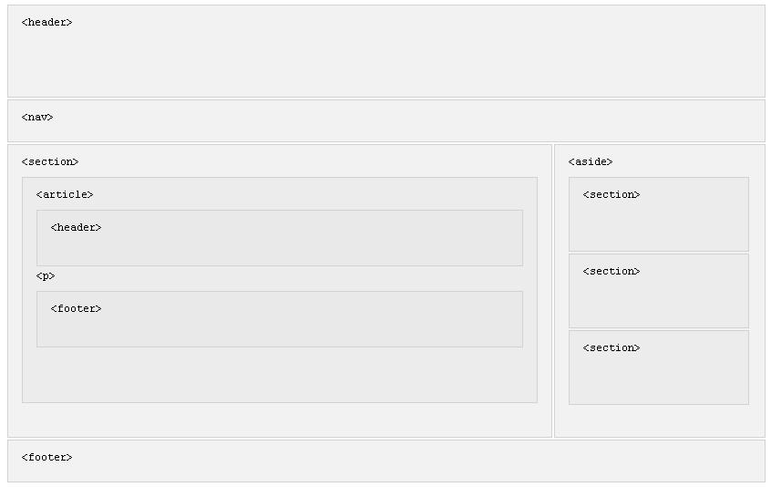Click the <header> box inside article

point(279,238)
